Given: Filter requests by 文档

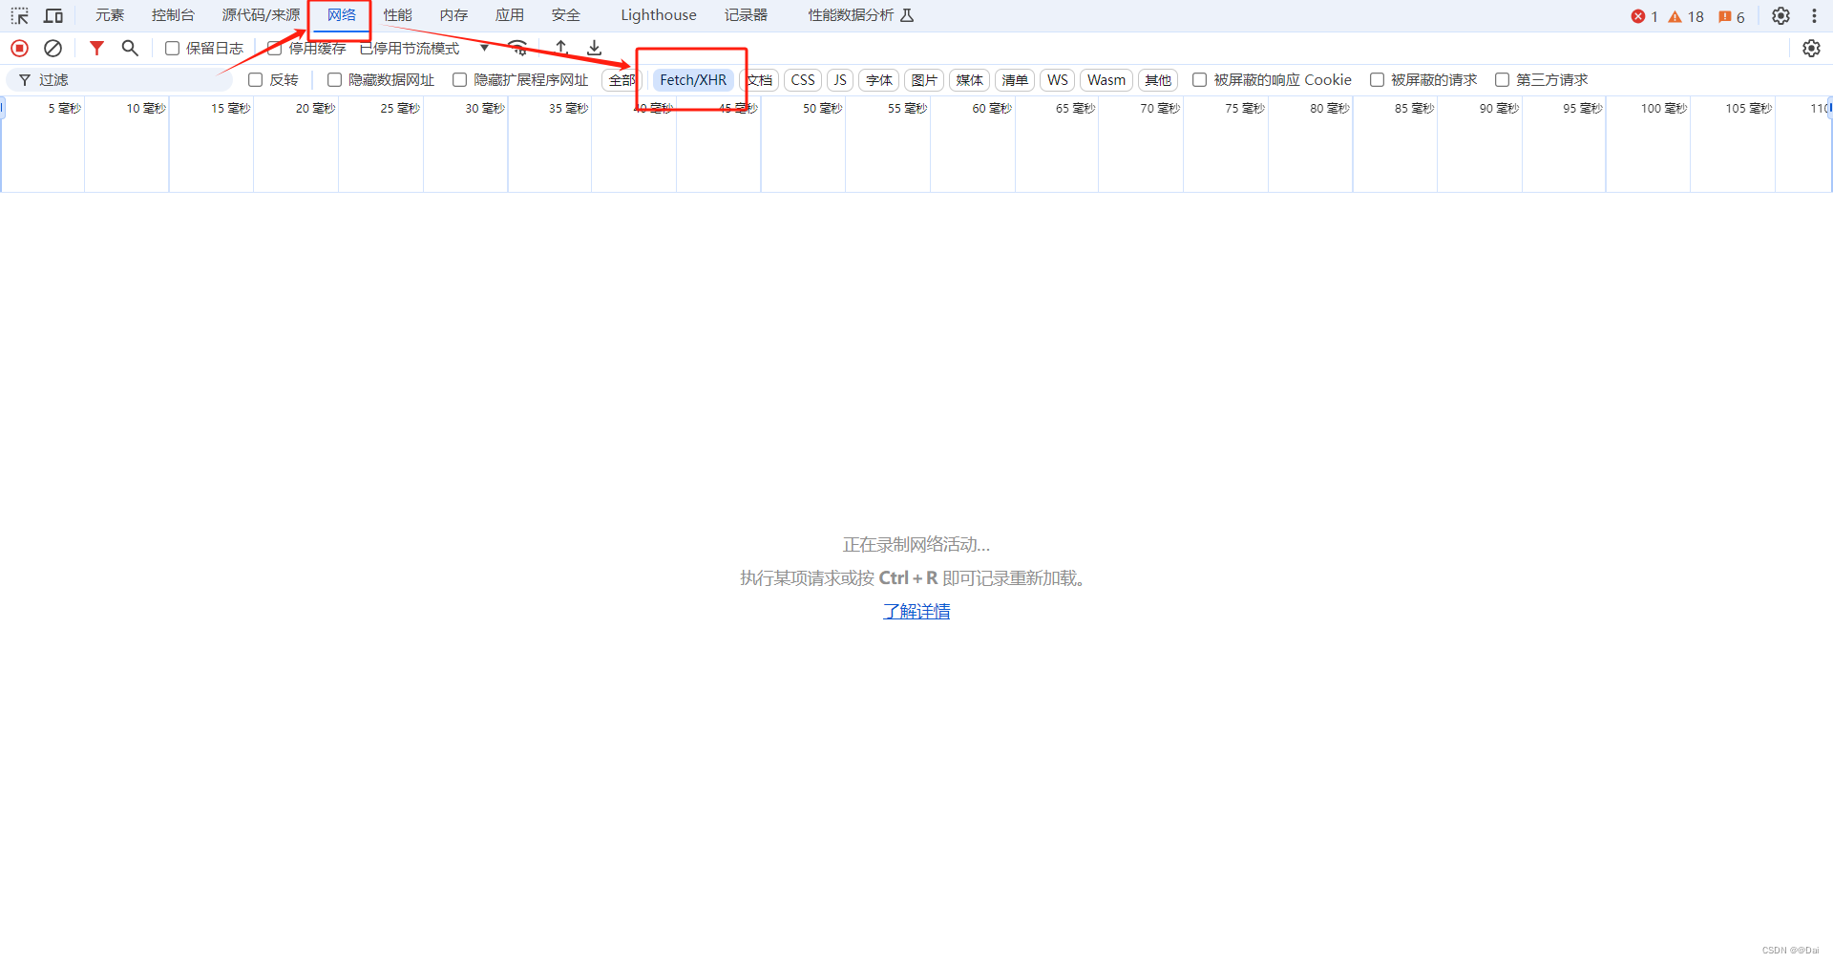Looking at the screenshot, I should coord(760,80).
